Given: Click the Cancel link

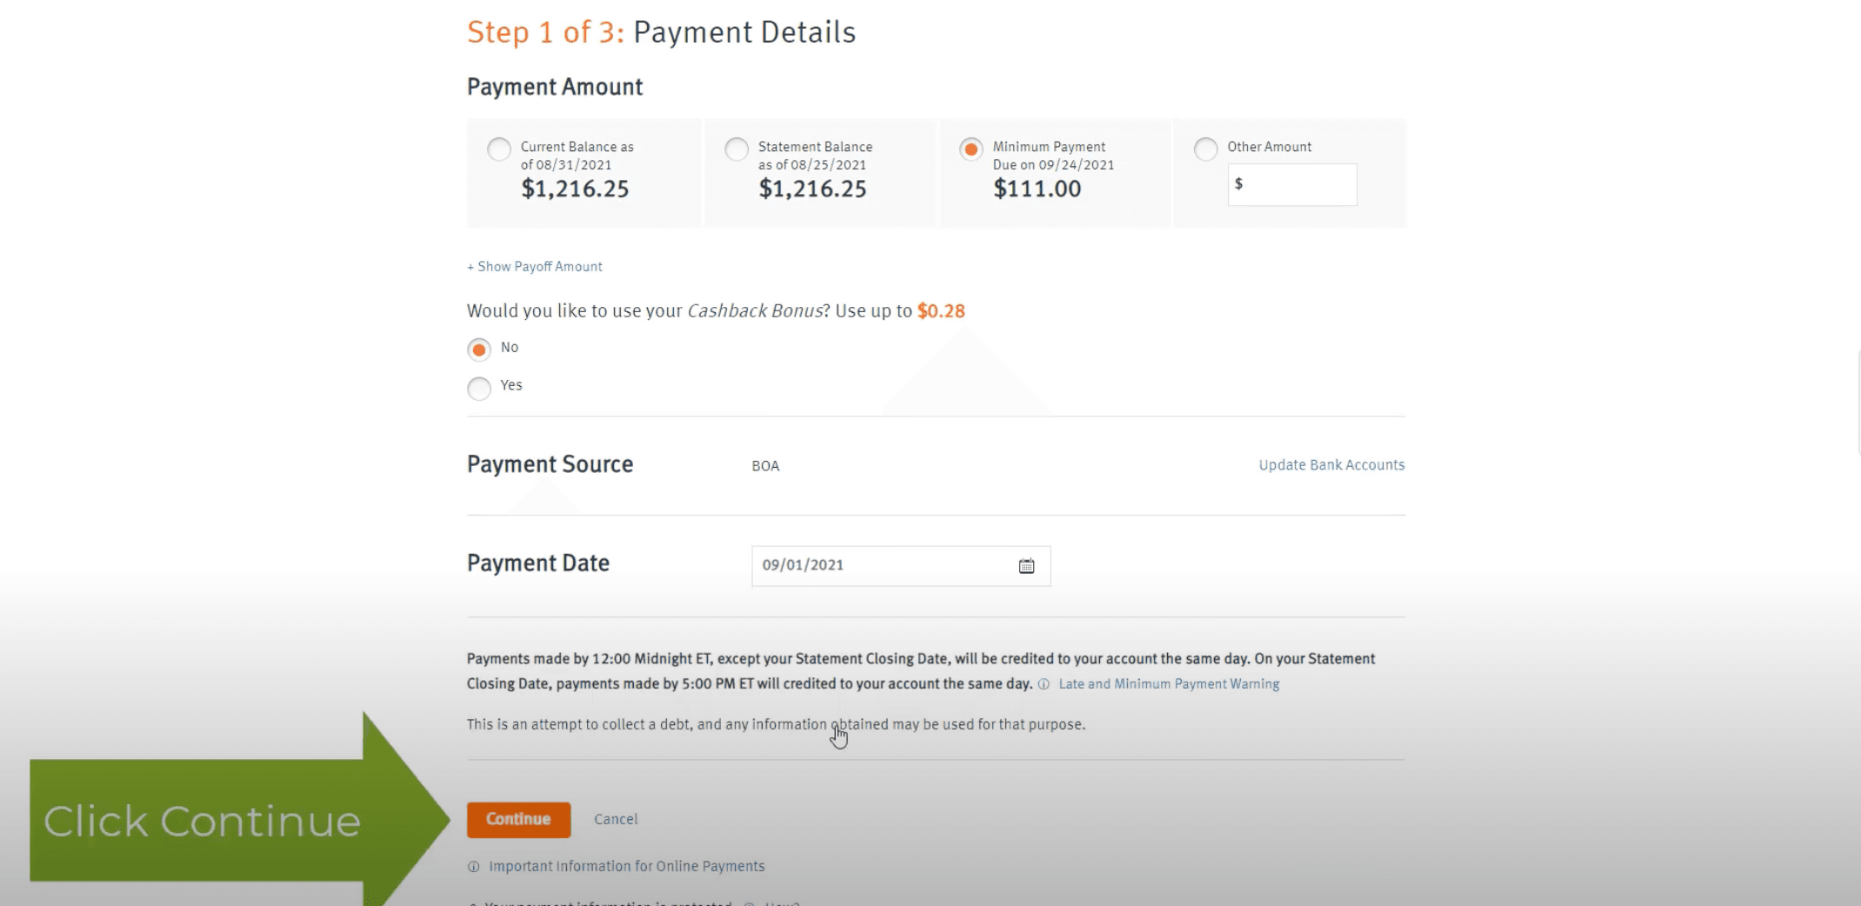Looking at the screenshot, I should coord(616,819).
